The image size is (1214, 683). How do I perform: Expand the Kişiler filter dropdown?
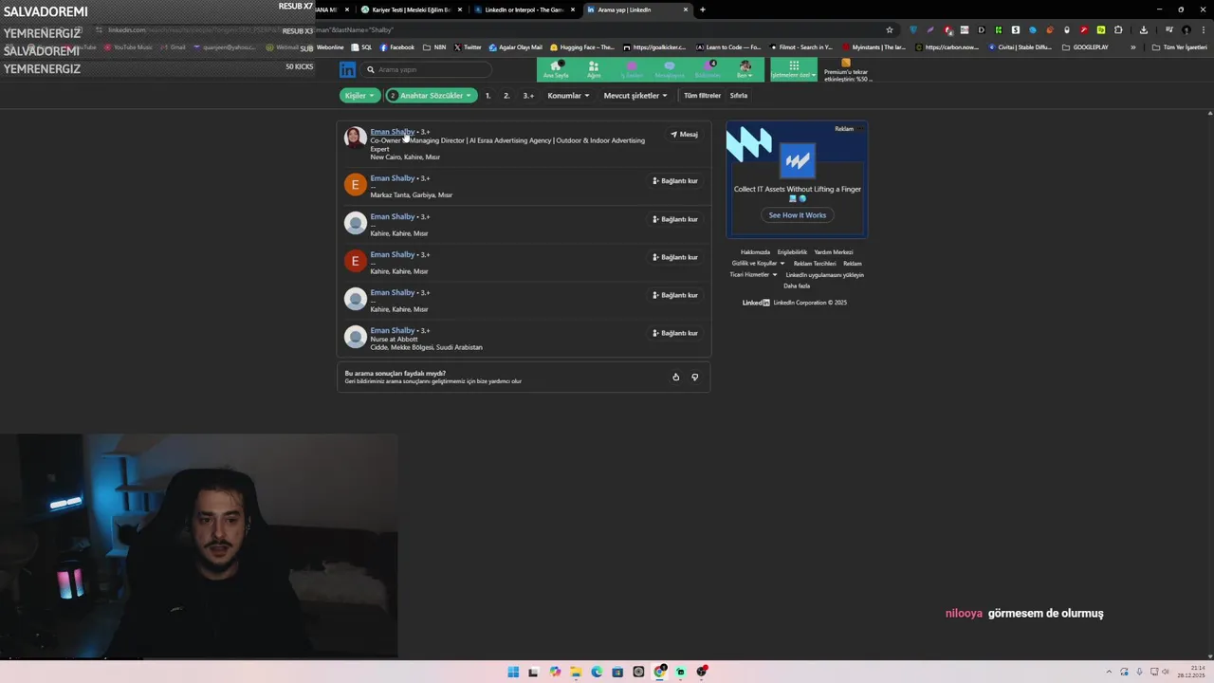coord(359,96)
